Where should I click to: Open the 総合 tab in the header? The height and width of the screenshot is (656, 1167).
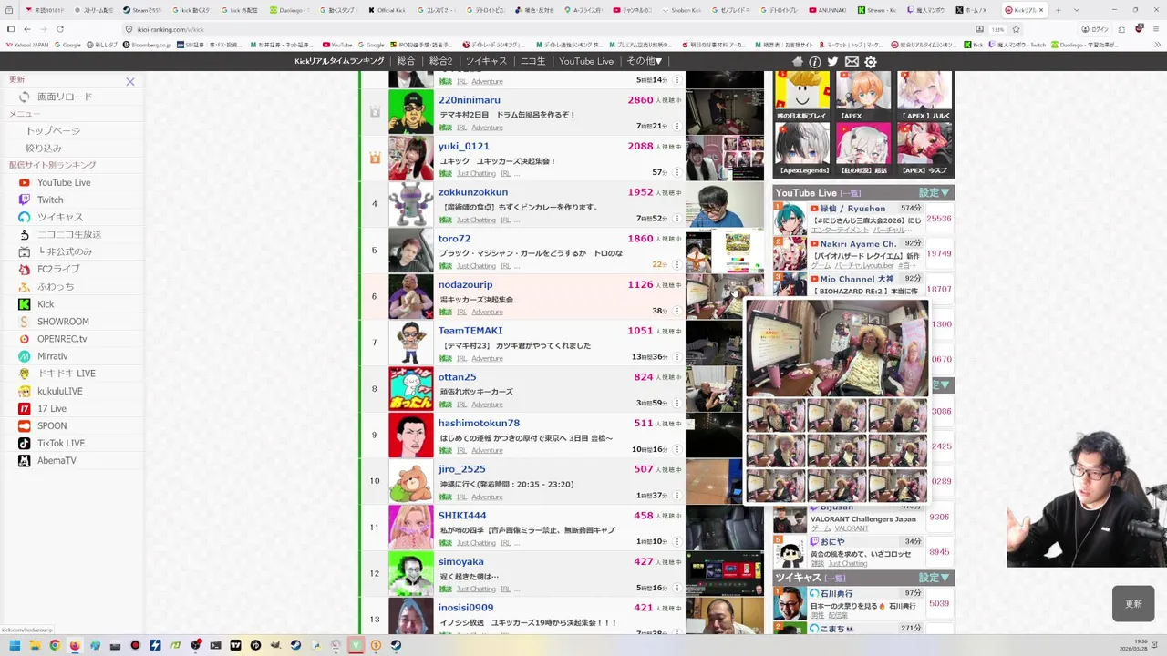point(406,61)
